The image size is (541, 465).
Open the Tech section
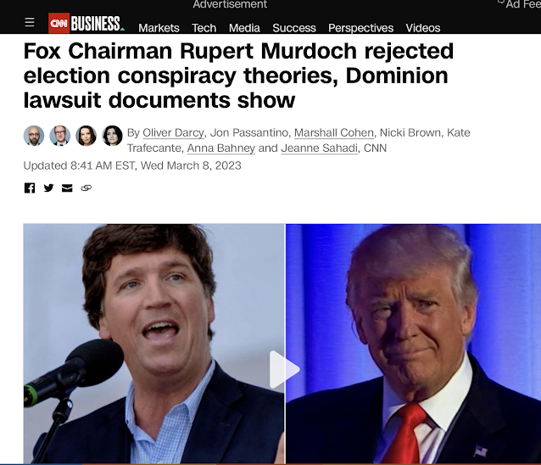204,28
